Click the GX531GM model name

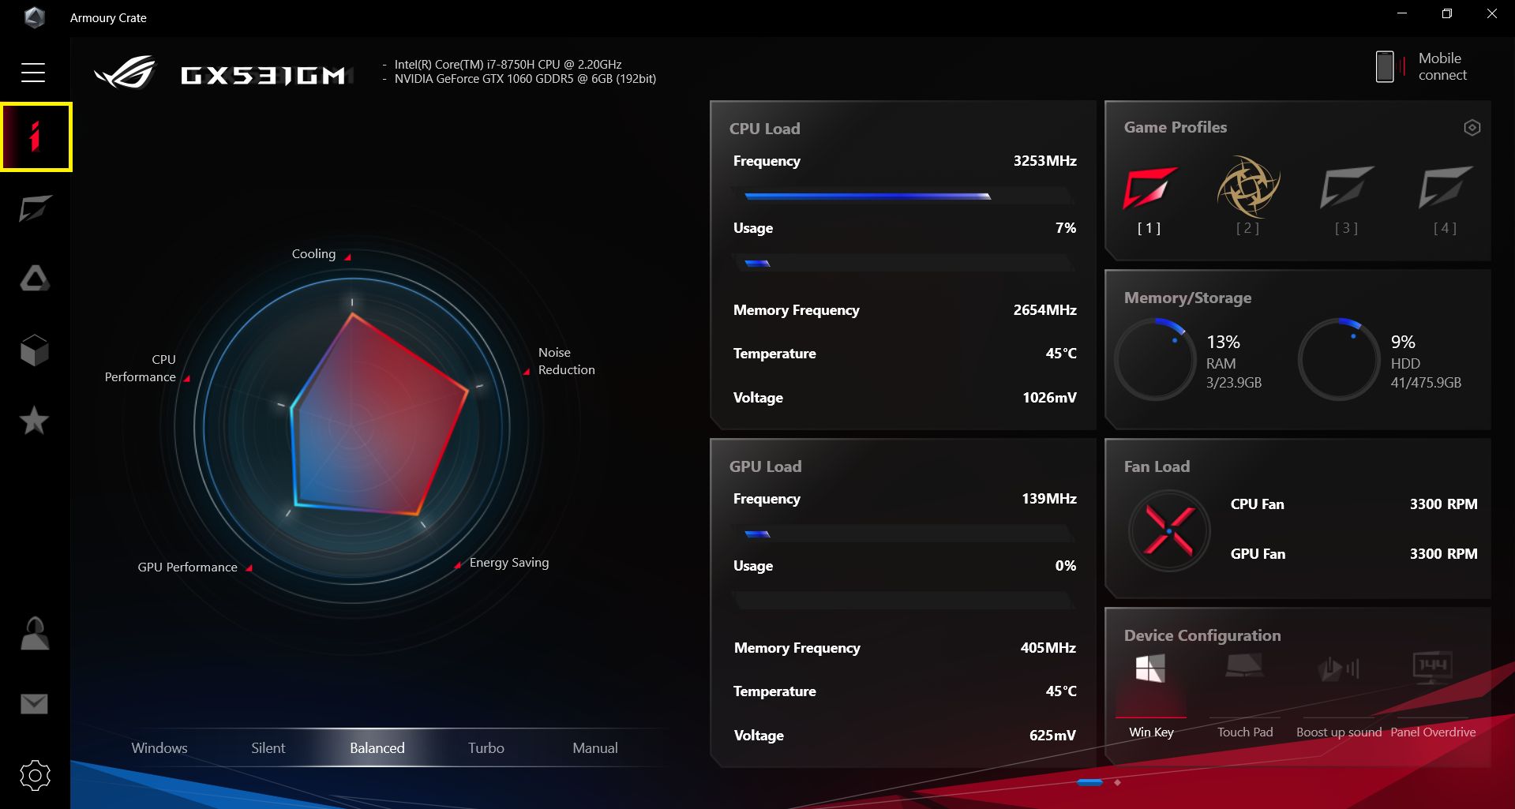264,75
